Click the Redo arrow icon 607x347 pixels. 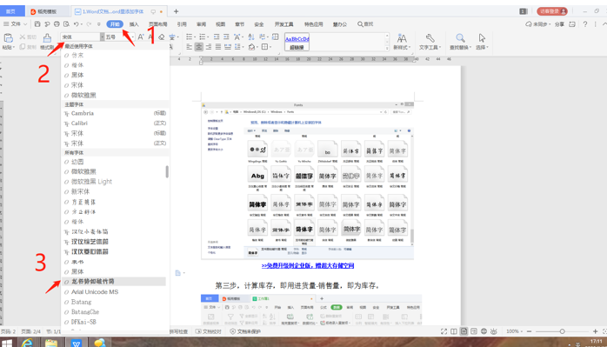(x=89, y=24)
